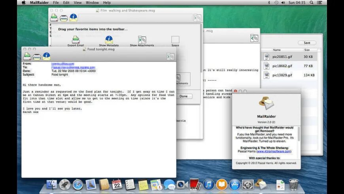The width and height of the screenshot is (344, 194).
Task: Select Show Metadata item in customize sheet
Action: 109,41
